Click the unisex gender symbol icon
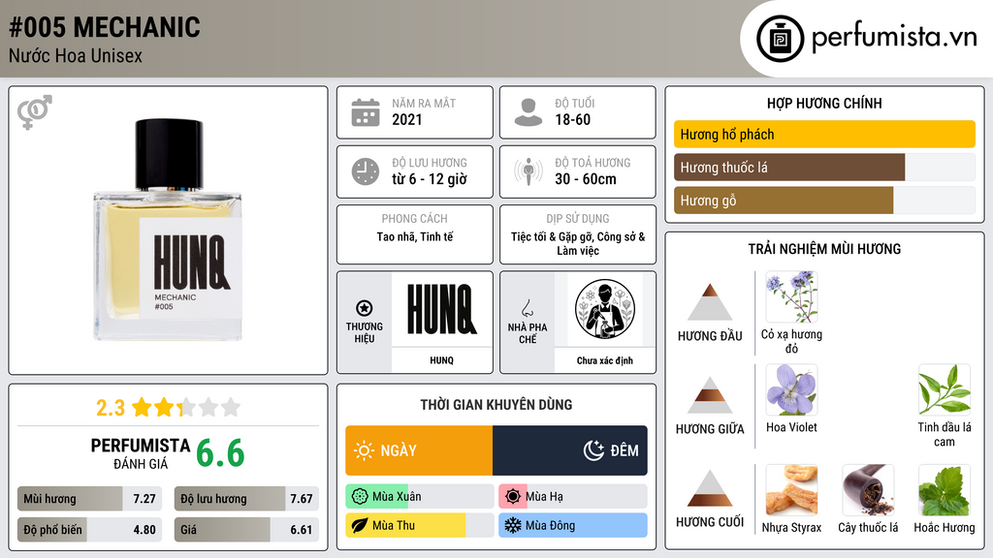This screenshot has height=558, width=993. click(x=34, y=112)
